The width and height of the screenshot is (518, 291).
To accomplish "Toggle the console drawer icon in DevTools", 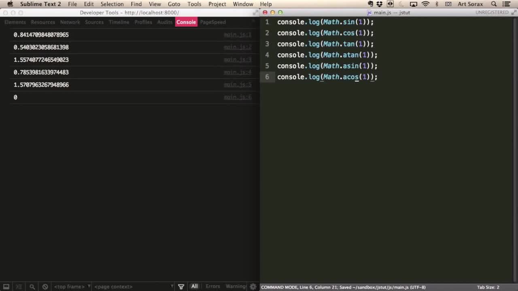I will click(19, 287).
